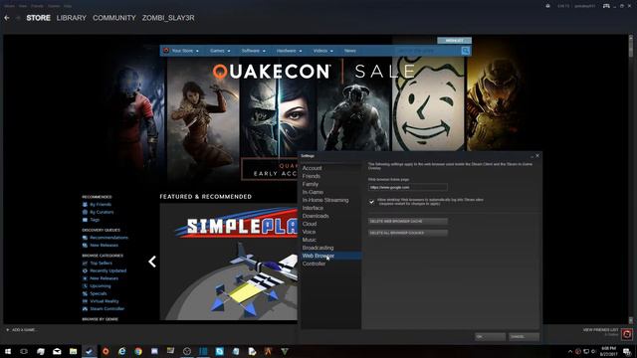Open the SimplePlanes featured thumbnail
This screenshot has width=637, height=358.
[229, 262]
